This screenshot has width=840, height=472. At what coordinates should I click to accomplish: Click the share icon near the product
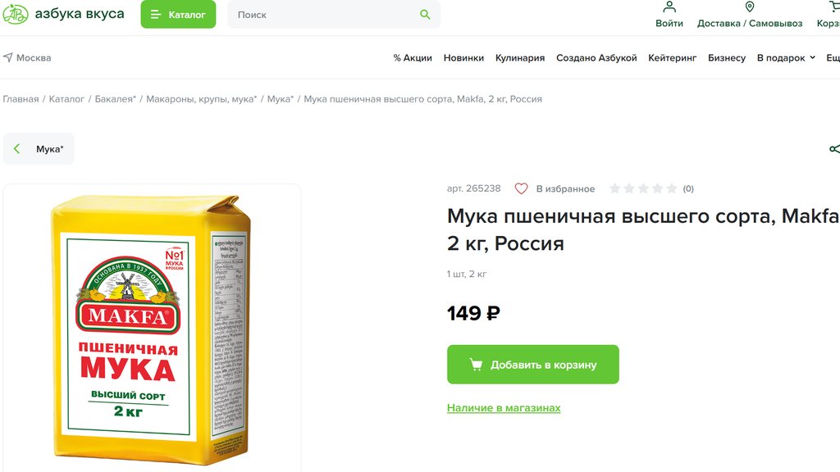(x=834, y=149)
